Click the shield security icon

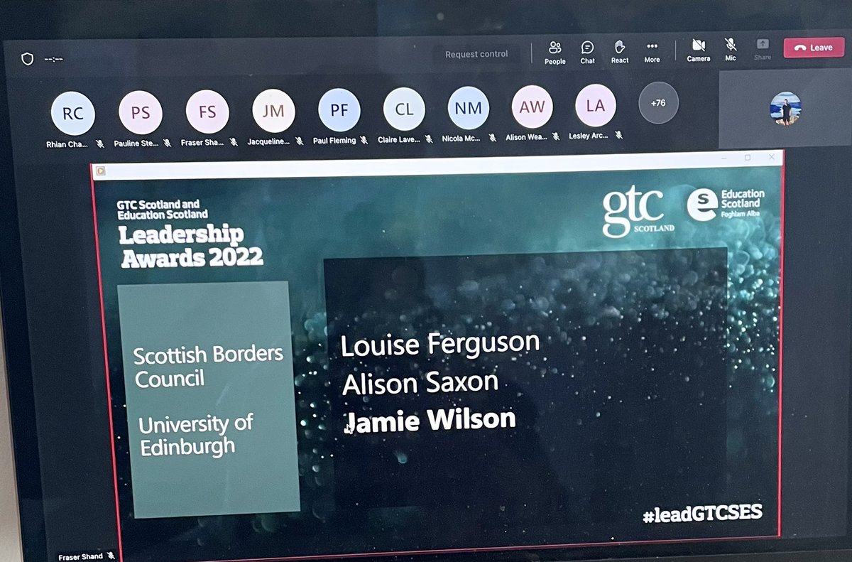(x=28, y=59)
